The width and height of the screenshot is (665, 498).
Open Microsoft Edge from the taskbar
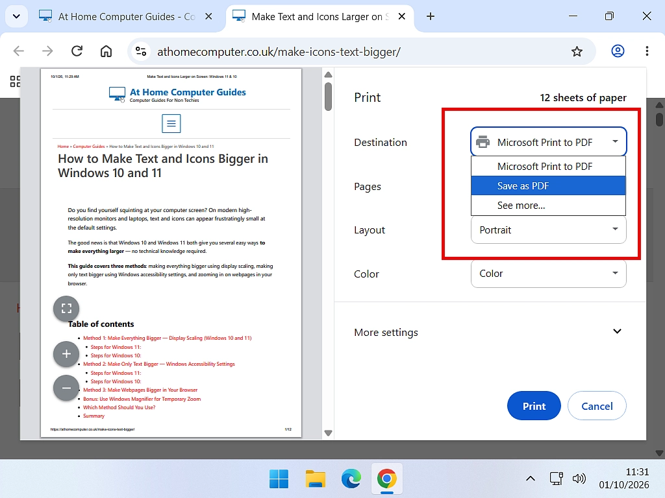click(351, 479)
